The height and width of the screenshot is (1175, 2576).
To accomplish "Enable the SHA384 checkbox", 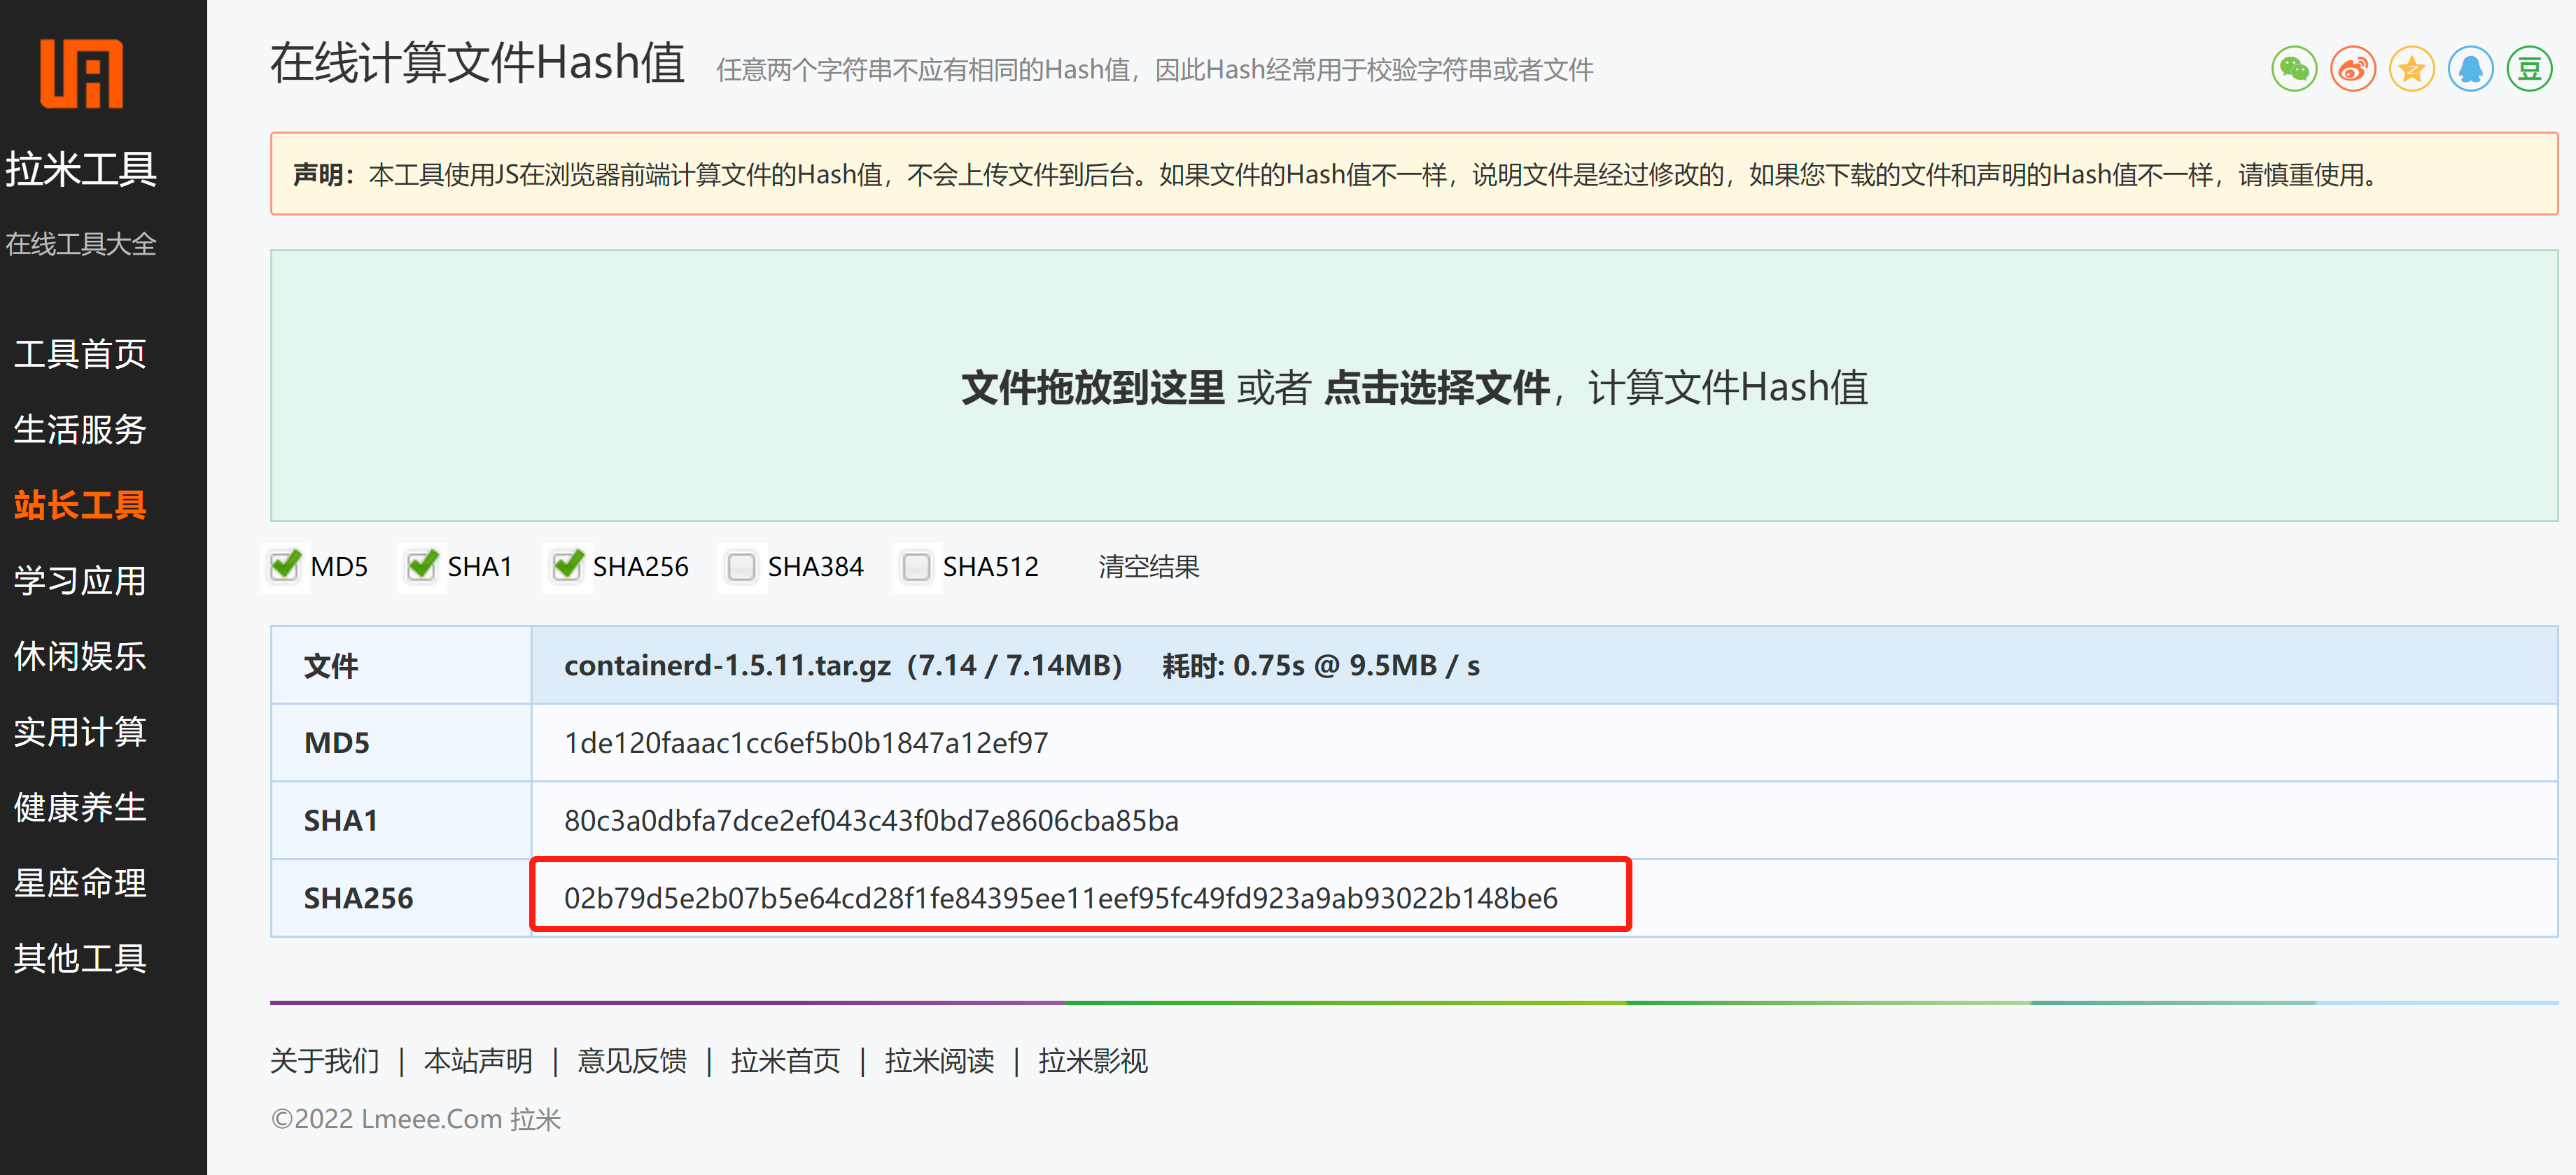I will click(741, 567).
